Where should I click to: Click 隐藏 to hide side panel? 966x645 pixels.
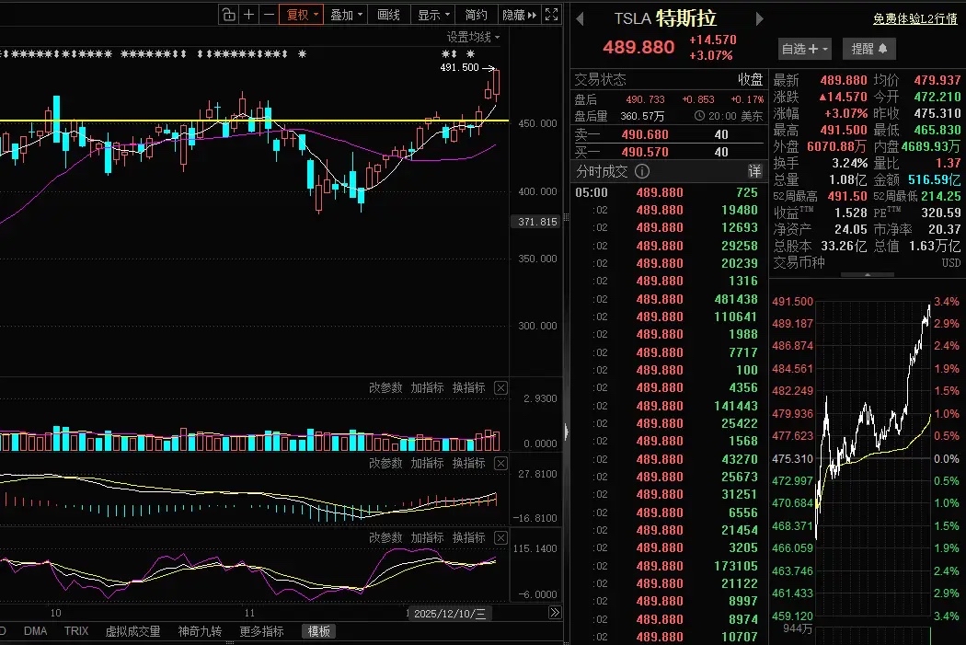(520, 14)
